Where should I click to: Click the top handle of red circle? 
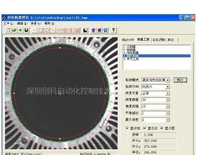point(60,48)
